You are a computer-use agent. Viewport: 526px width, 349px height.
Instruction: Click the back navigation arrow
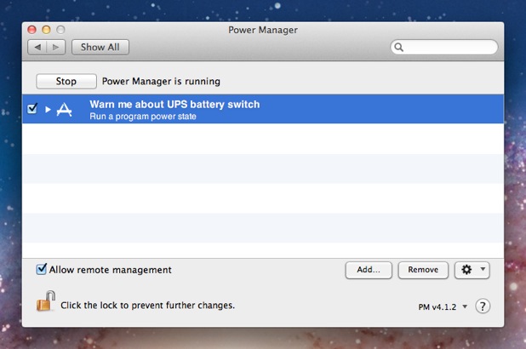(x=37, y=48)
